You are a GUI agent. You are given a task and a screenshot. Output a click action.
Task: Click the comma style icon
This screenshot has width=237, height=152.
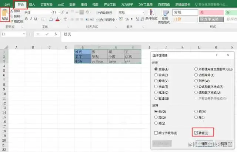tap(132, 19)
